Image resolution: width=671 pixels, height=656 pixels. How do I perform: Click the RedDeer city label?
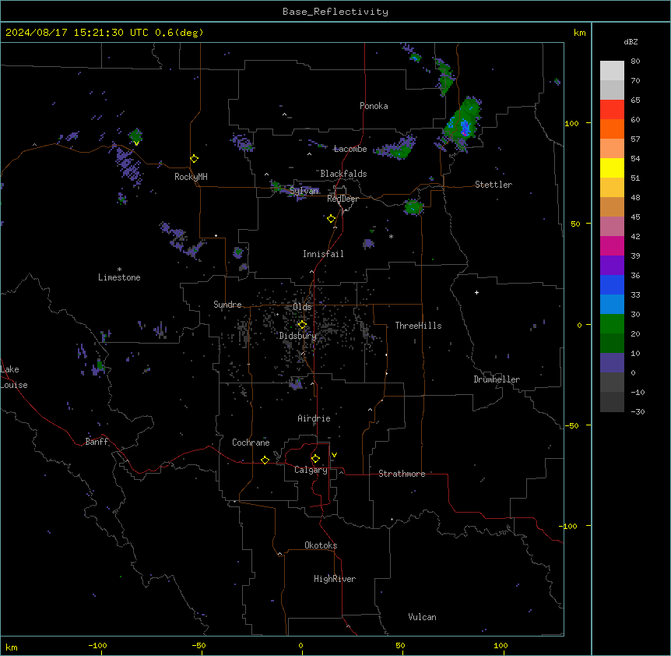[x=343, y=199]
